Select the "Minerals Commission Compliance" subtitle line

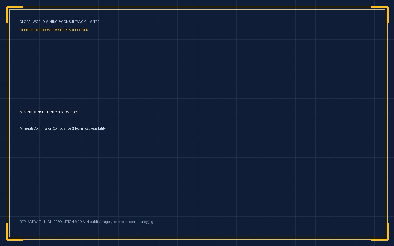tap(63, 128)
